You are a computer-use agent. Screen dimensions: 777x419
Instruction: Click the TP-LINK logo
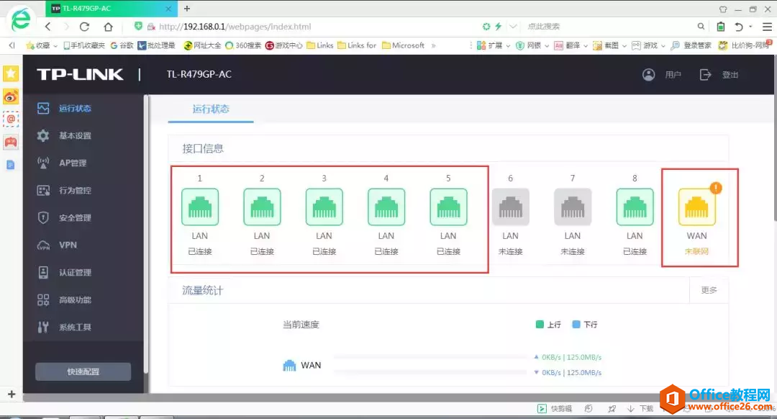80,74
